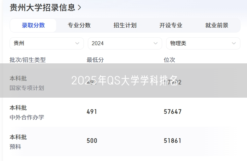The image size is (247, 161).
Task: Click the chevron arrow beside 贵州大学招录信息
Action: coord(79,7)
